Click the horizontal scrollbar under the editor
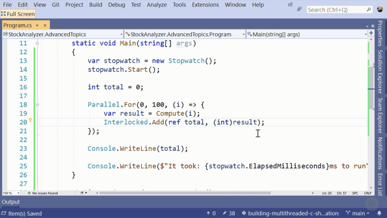Viewport: 387px width, 218px height. (185, 193)
